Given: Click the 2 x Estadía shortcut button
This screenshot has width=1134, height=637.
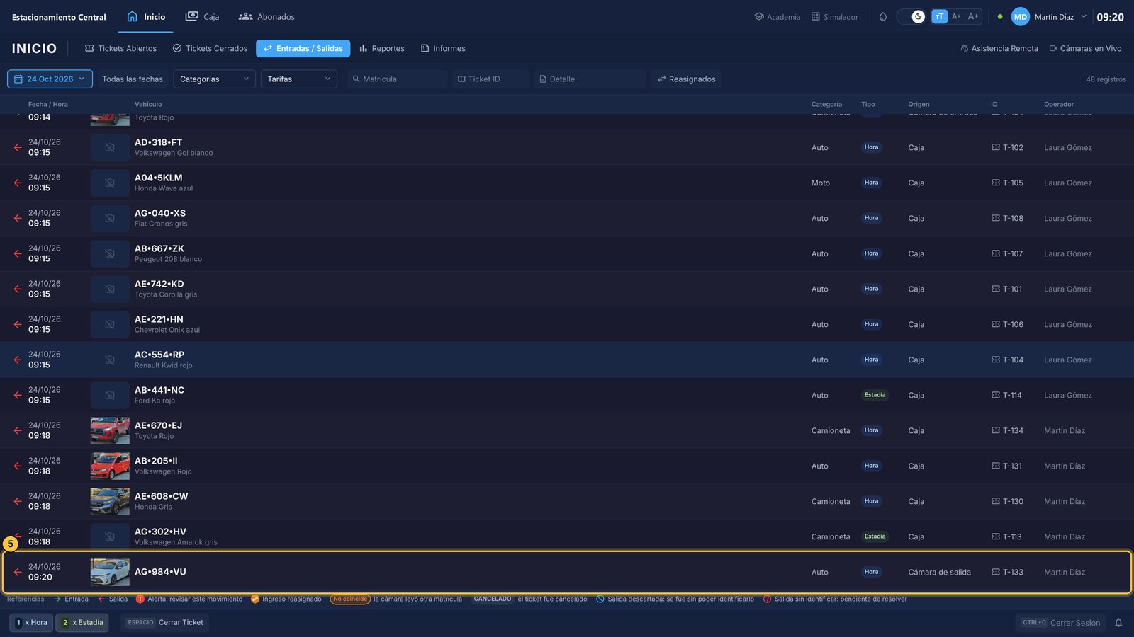Looking at the screenshot, I should [82, 623].
